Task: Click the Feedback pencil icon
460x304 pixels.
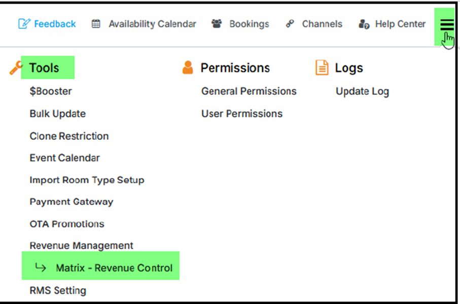Action: pos(24,24)
